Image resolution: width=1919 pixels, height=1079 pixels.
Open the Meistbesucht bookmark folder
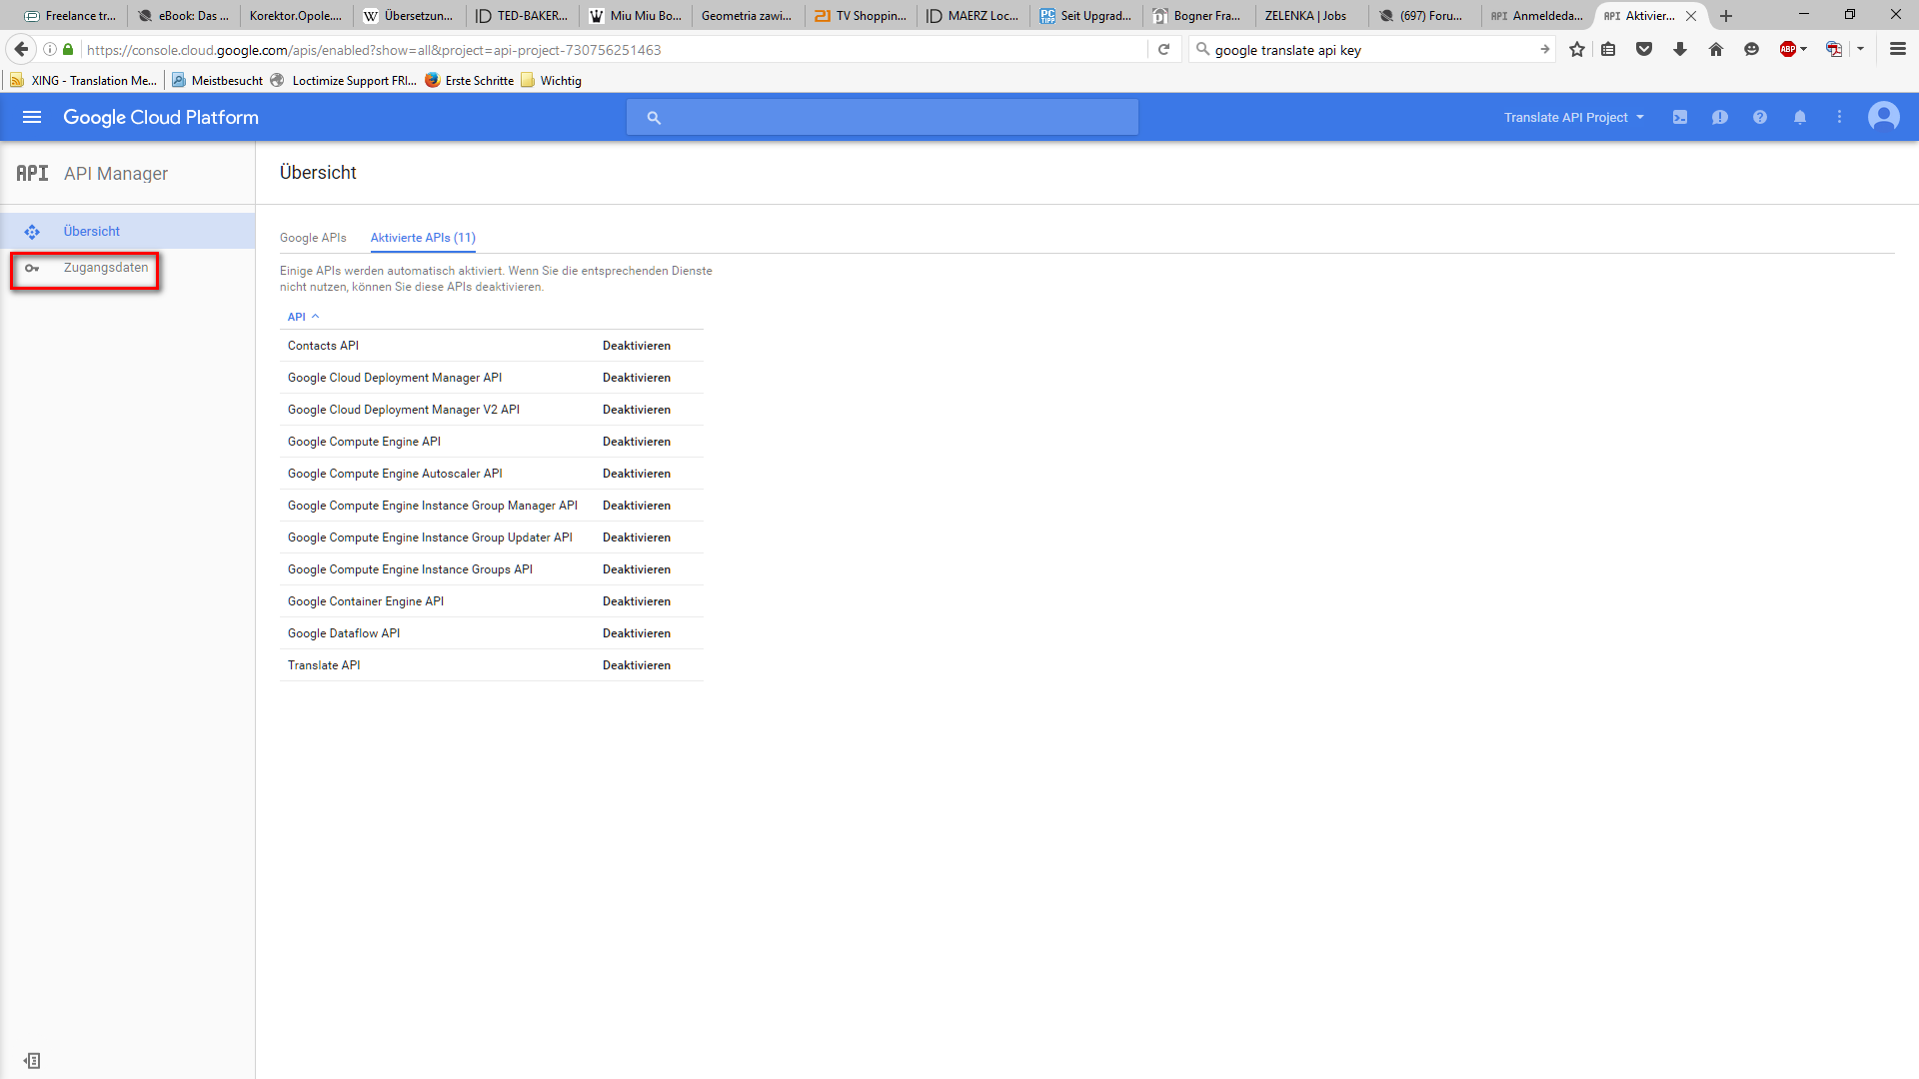[x=217, y=81]
